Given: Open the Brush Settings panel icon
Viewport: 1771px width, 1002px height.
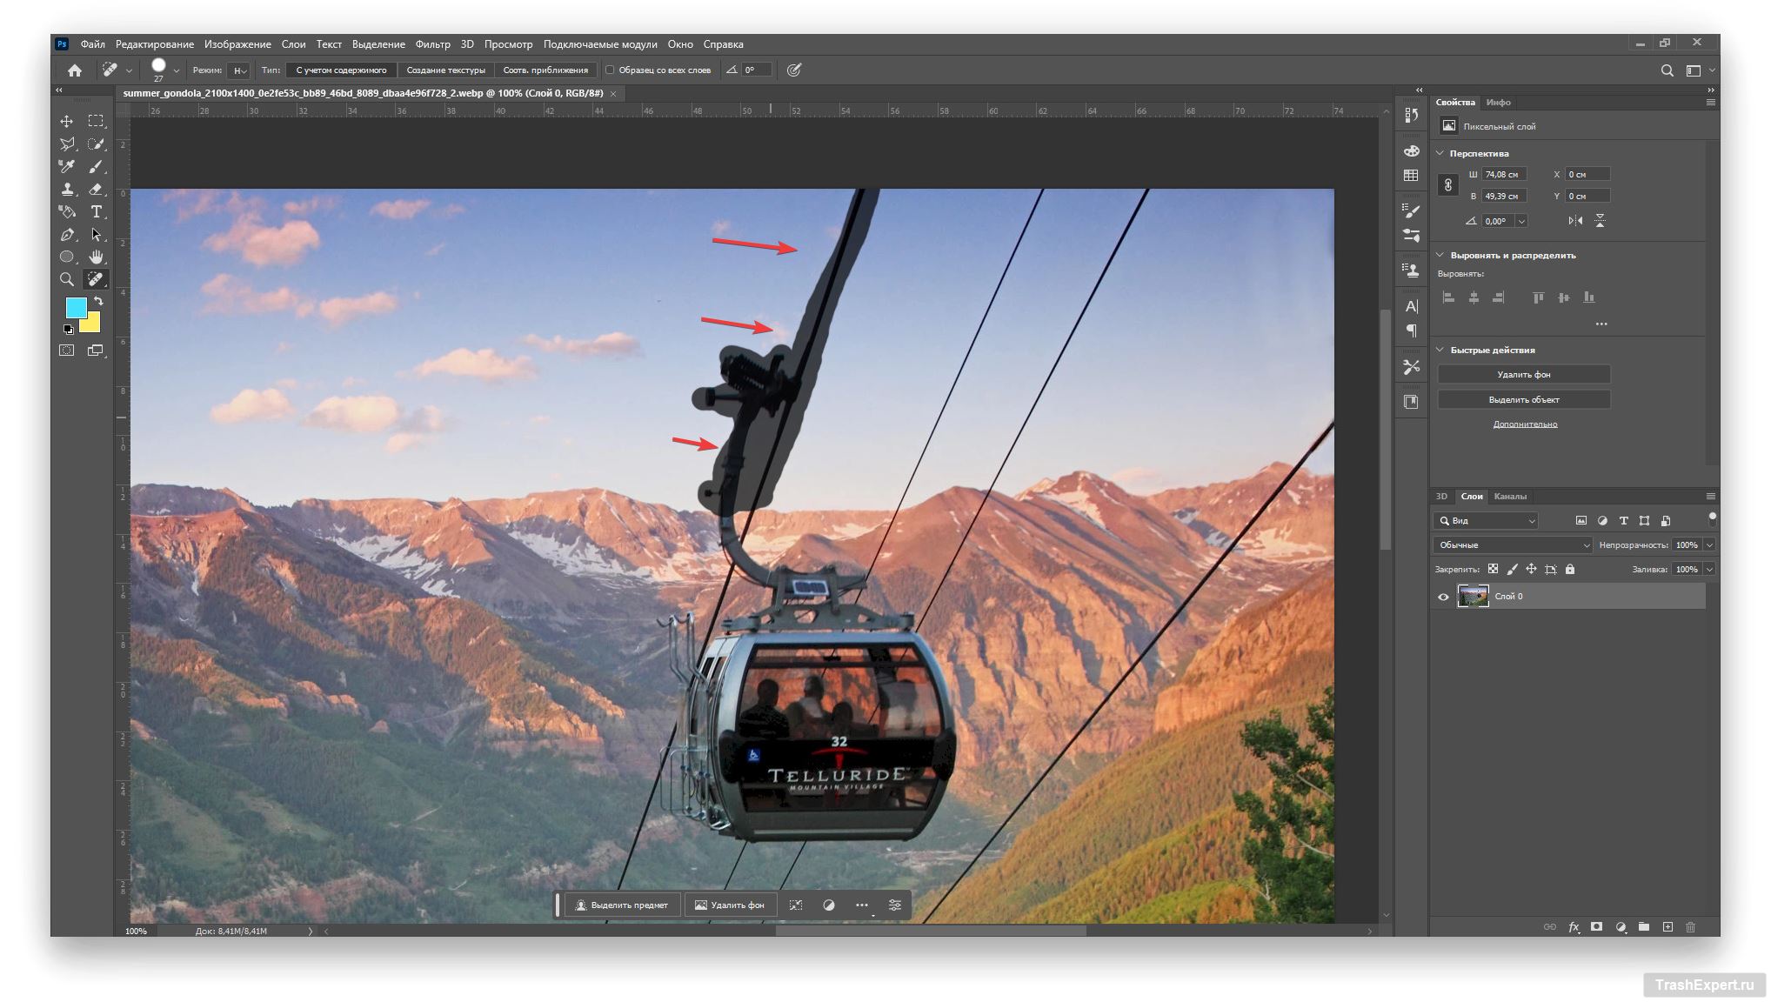Looking at the screenshot, I should (1411, 210).
